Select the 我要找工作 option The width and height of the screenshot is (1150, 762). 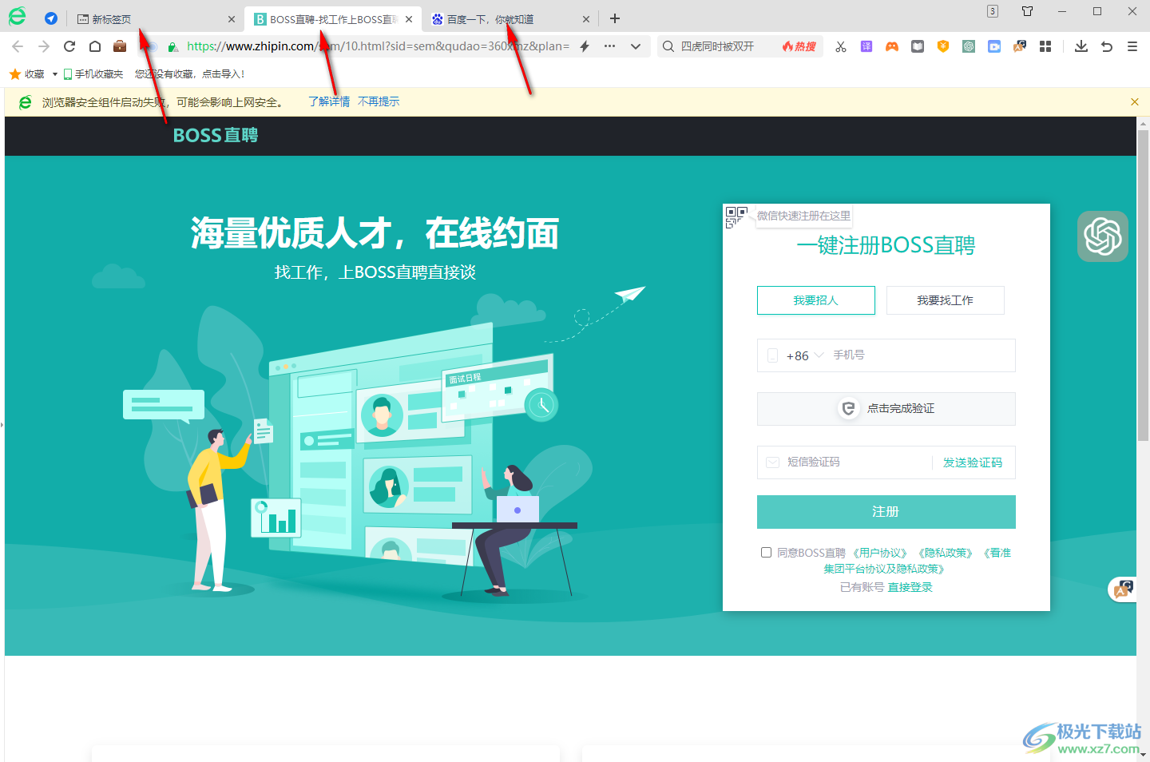[946, 300]
